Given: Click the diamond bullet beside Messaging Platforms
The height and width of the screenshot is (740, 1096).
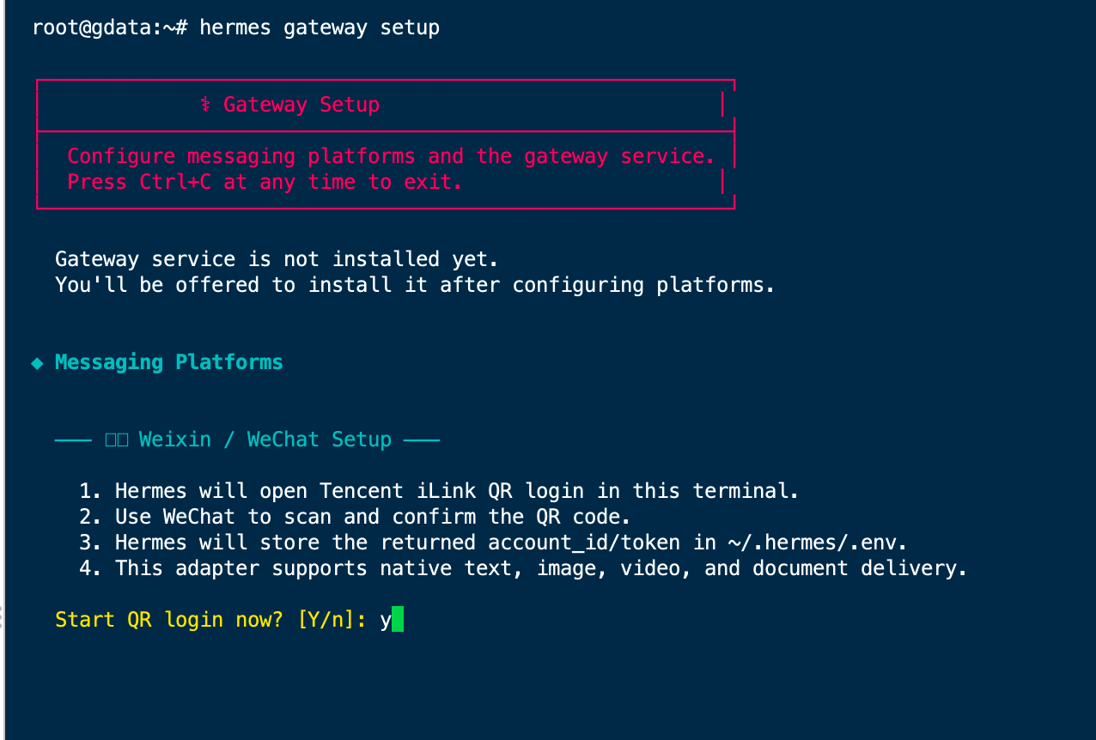Looking at the screenshot, I should (x=37, y=363).
